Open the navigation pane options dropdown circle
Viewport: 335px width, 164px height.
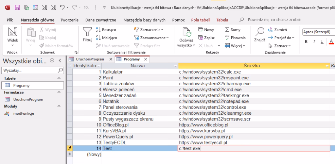(x=52, y=60)
